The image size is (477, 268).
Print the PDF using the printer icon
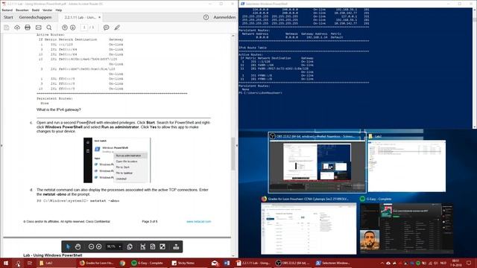click(x=28, y=28)
